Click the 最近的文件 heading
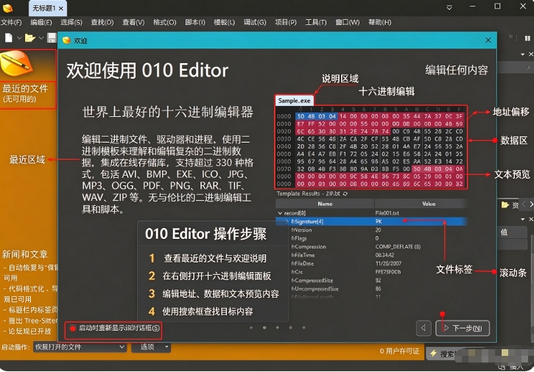This screenshot has height=372, width=534. 25,89
